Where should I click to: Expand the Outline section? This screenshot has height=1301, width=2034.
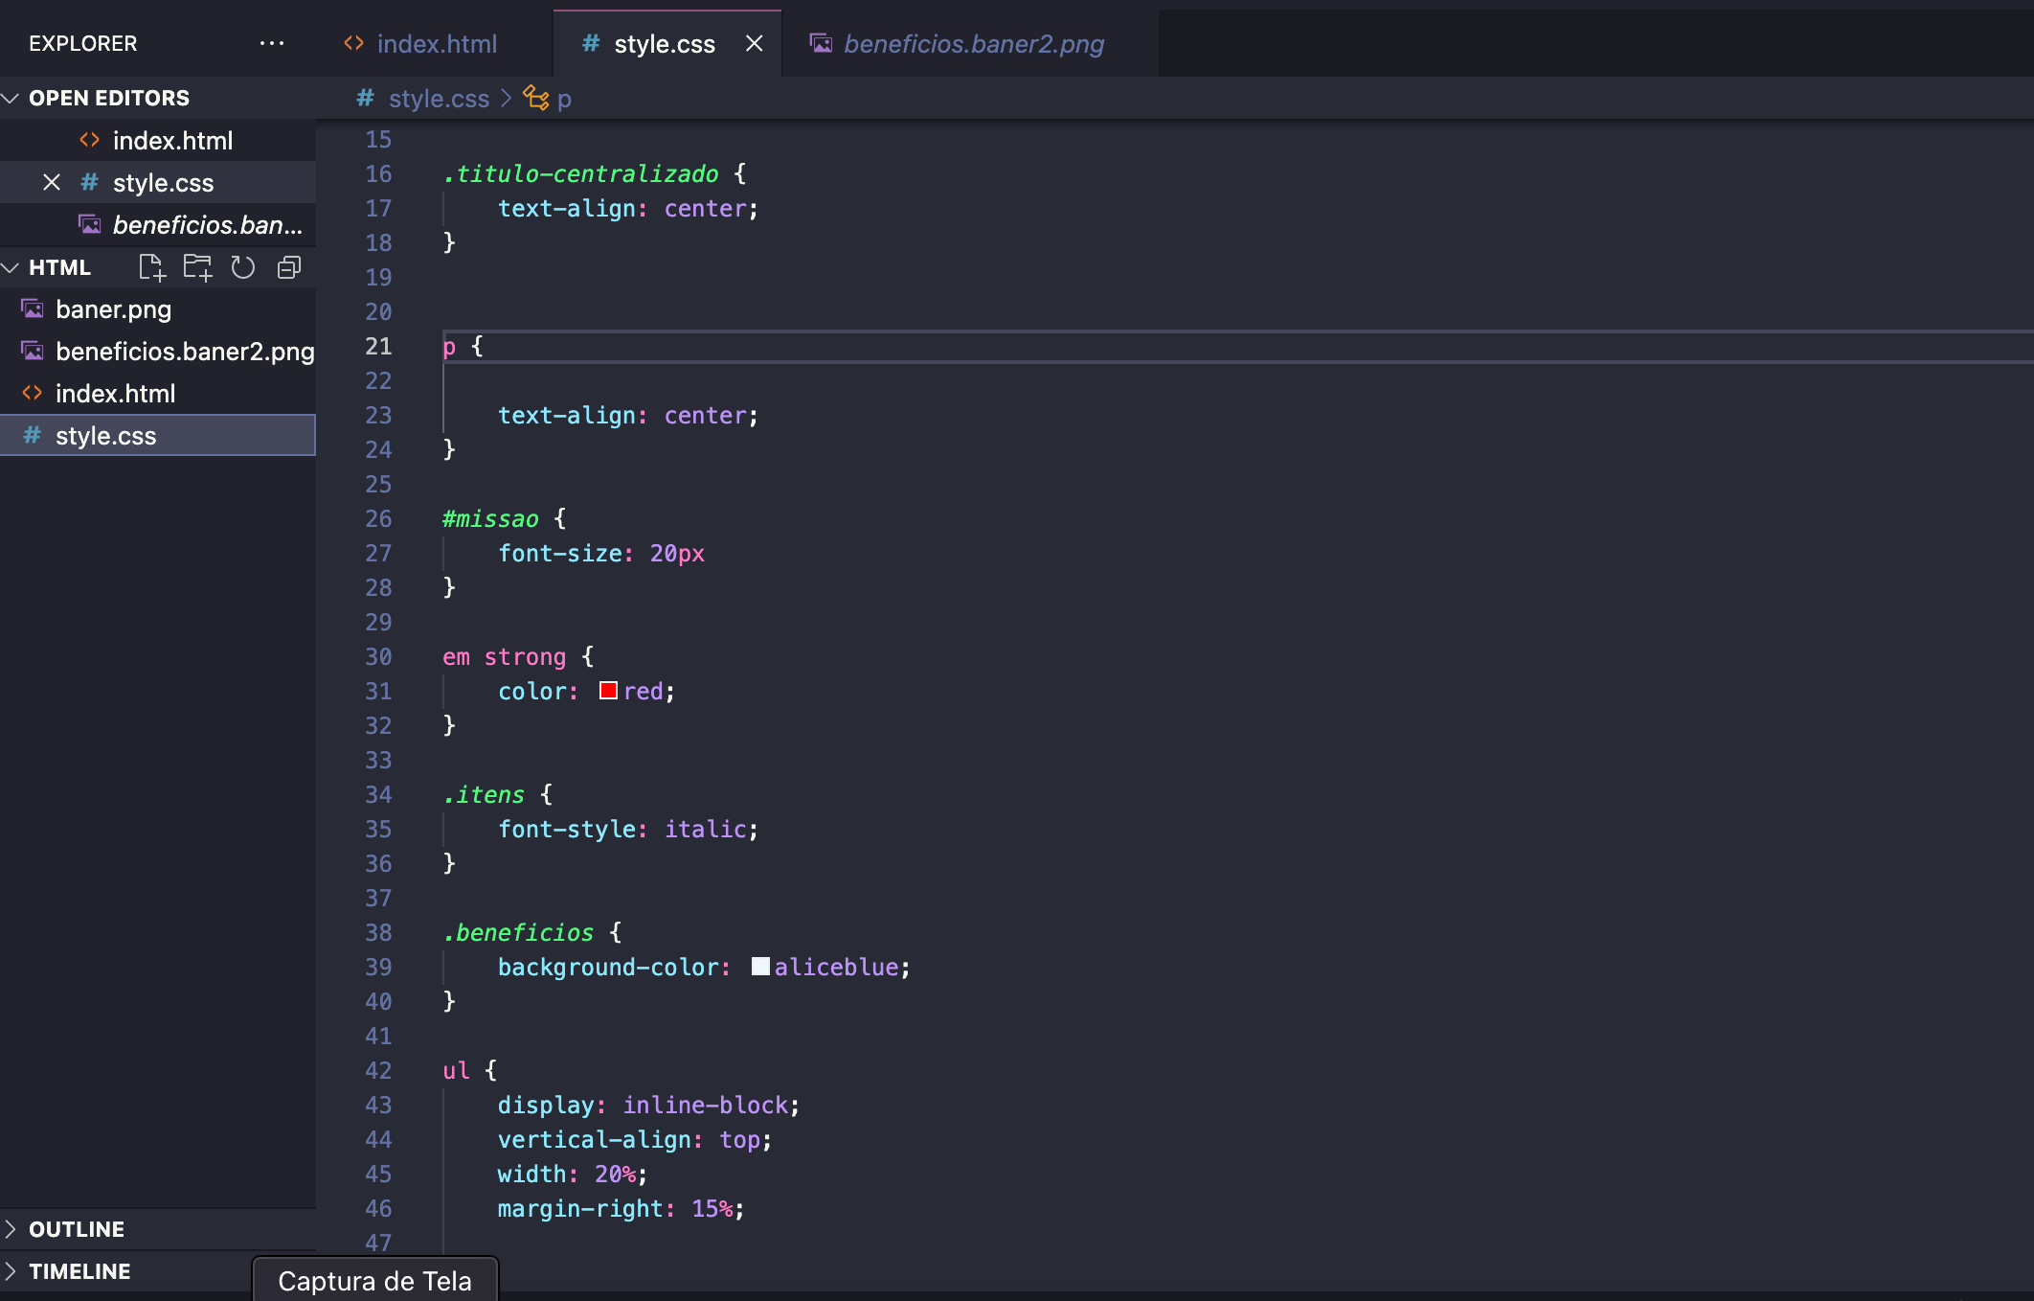(11, 1229)
